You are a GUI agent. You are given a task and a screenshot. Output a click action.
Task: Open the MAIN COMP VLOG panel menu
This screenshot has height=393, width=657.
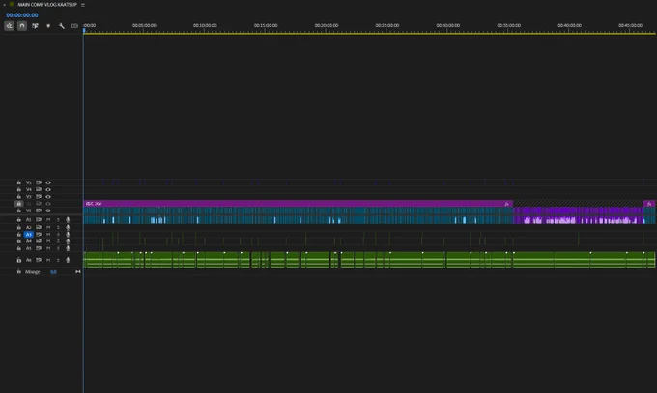pos(83,5)
